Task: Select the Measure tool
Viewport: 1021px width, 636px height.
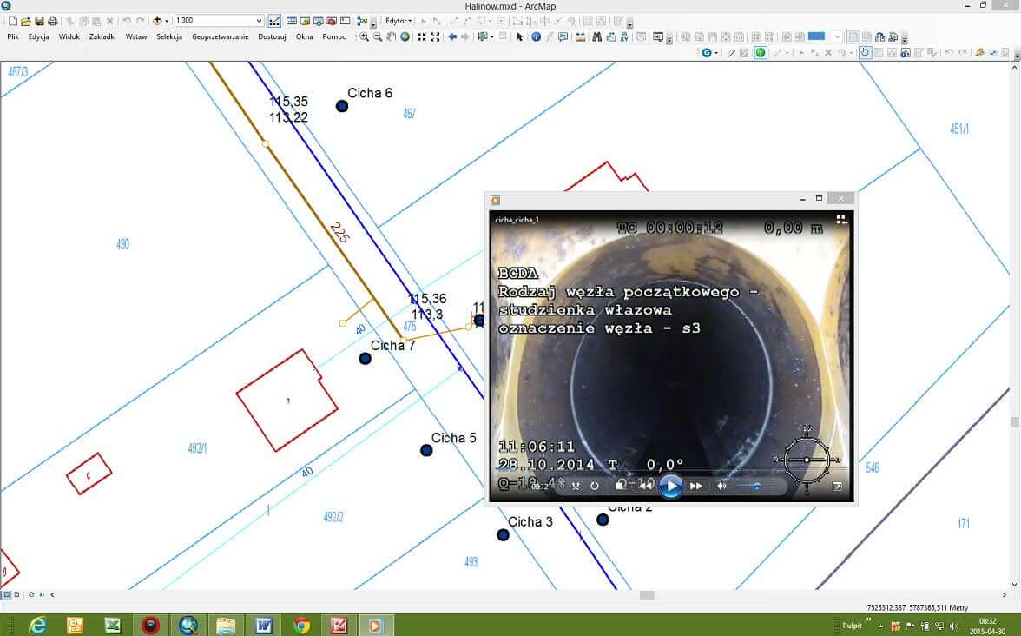Action: pos(580,37)
